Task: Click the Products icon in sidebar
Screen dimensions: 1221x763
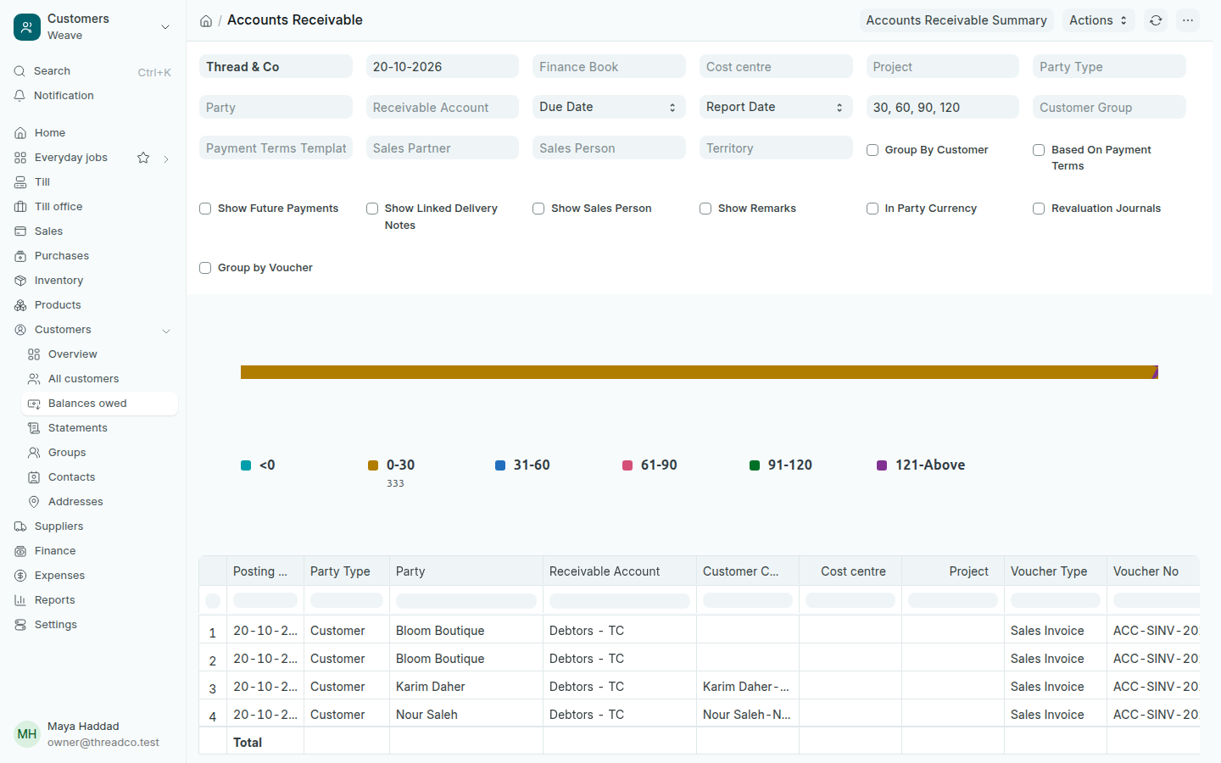Action: point(20,305)
